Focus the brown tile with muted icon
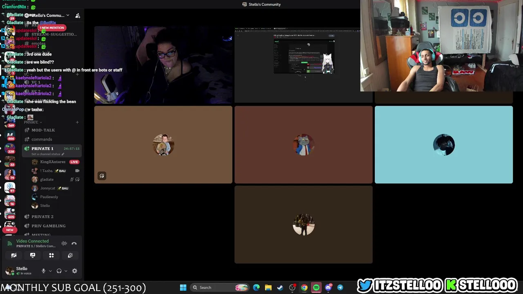 [x=163, y=145]
